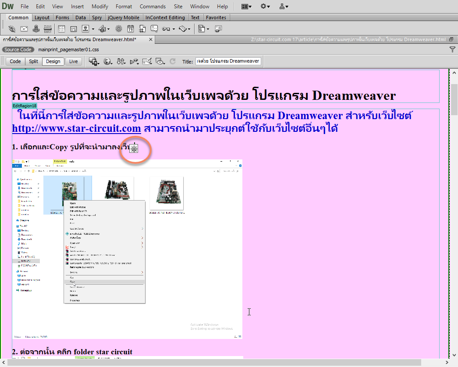Click the Templates insert icon

point(202,28)
